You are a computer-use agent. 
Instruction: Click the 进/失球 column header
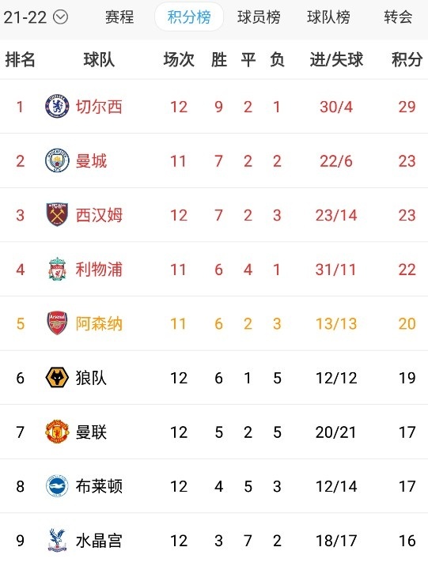(x=336, y=59)
